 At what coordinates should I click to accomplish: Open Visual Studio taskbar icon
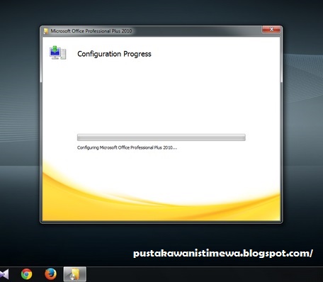pos(4,274)
